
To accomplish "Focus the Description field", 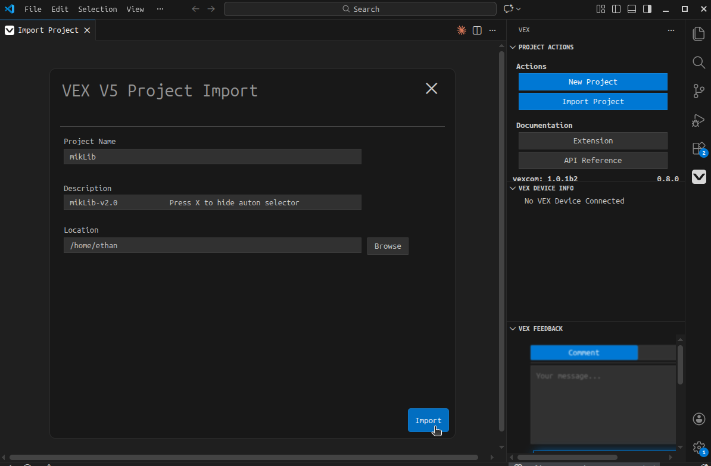I will click(212, 202).
